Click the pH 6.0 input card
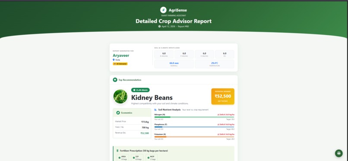 click(225, 54)
